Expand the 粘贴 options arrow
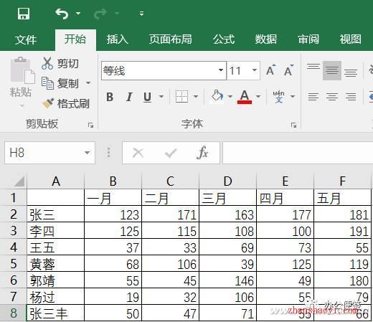Screen dimensions: 373x322 coord(22,105)
